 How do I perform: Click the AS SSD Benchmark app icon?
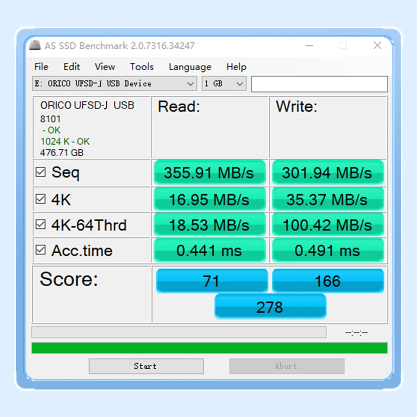(35, 46)
